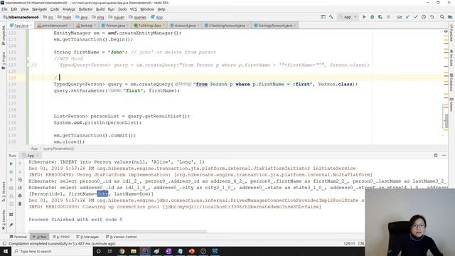455x256 pixels.
Task: Revert changes with the rollback arrow
Action: [x=432, y=17]
